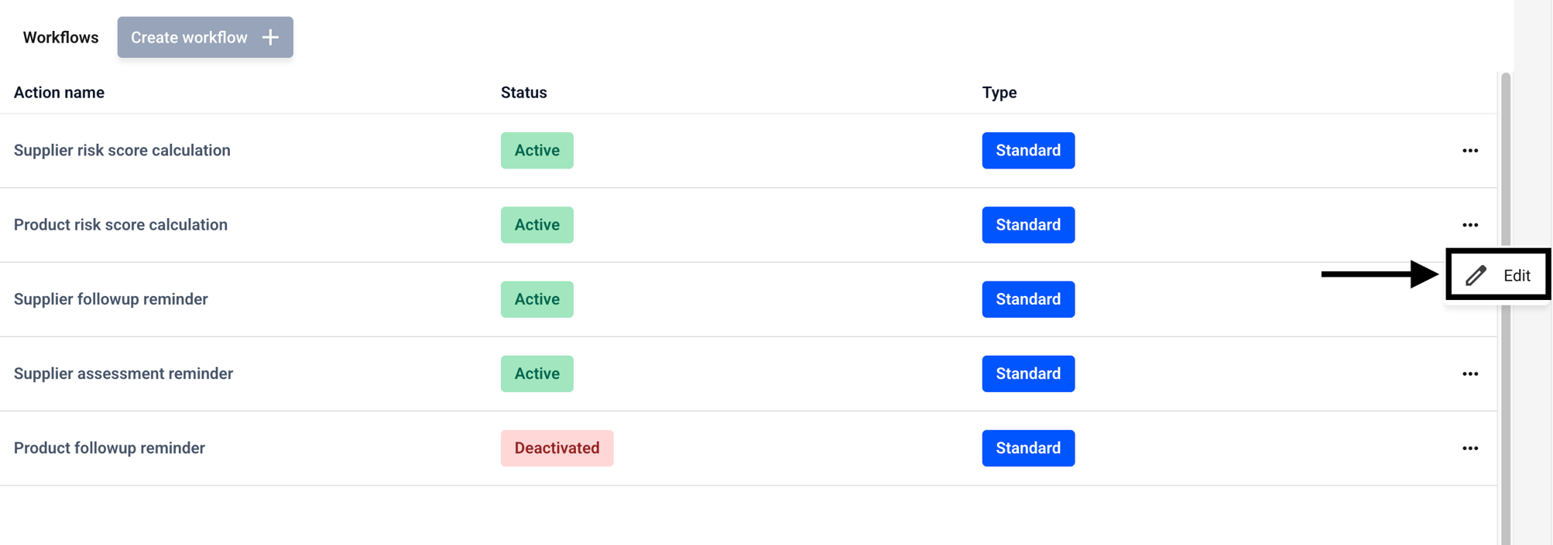Click Active badge for Supplier followup reminder
This screenshot has height=545, width=1553.
coord(537,299)
